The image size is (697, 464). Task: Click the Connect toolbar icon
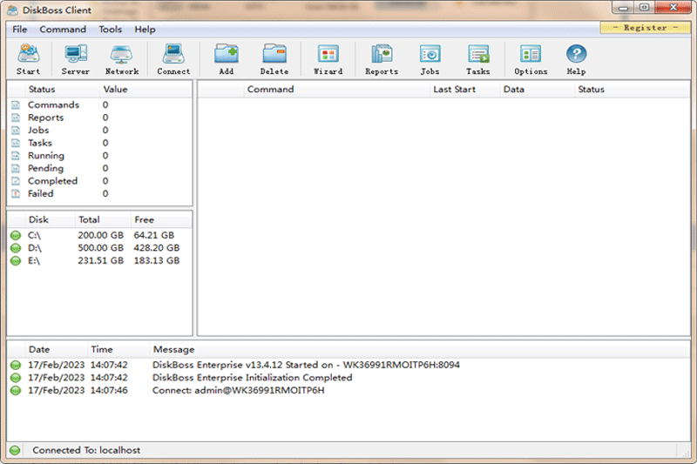pos(173,59)
